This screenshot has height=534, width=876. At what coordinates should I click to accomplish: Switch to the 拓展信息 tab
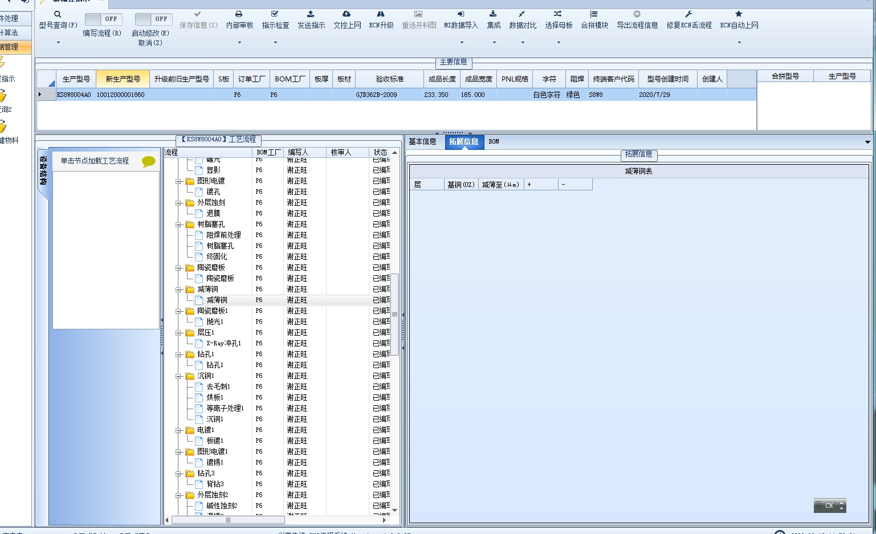(x=463, y=142)
